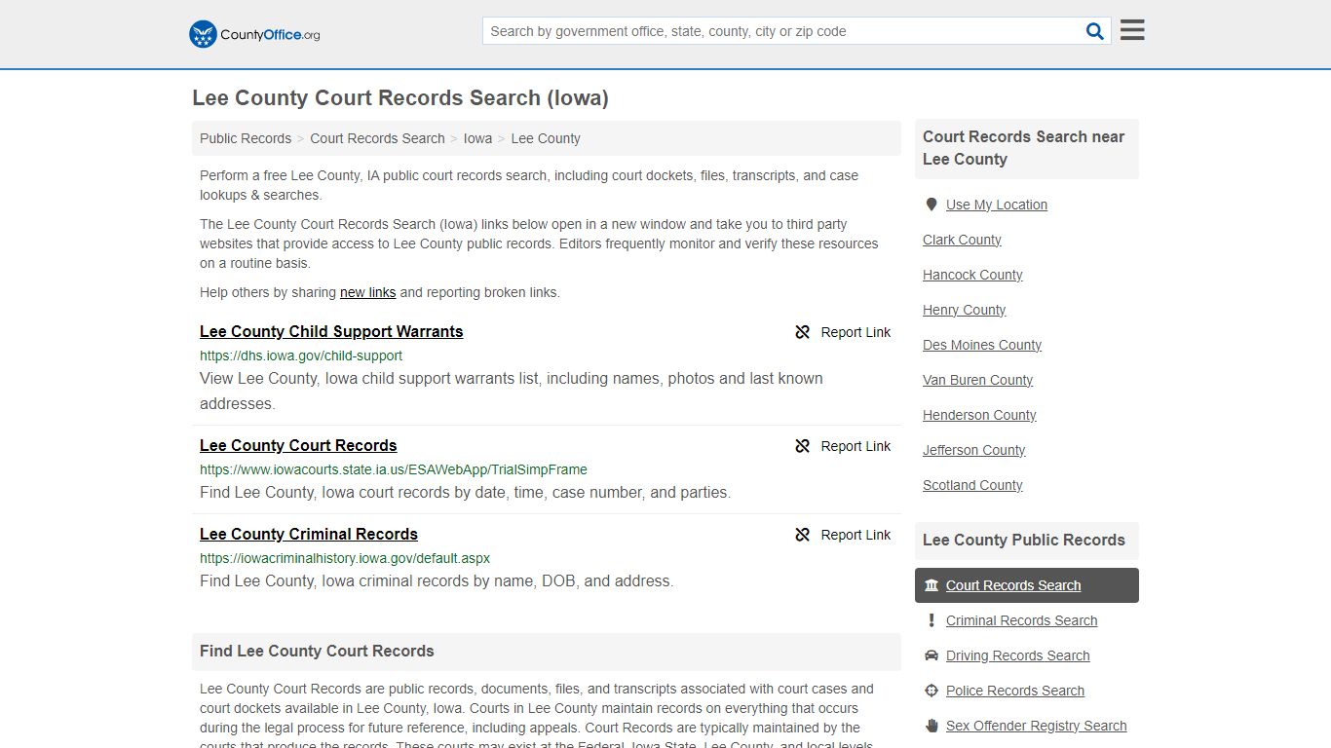This screenshot has height=748, width=1331.
Task: Select Use My Location
Action: coord(997,205)
